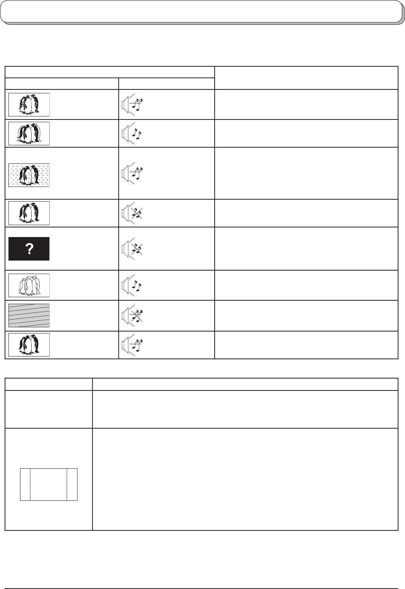Click the screen diagram with dashed side bars
This screenshot has width=405, height=589.
coord(49,485)
